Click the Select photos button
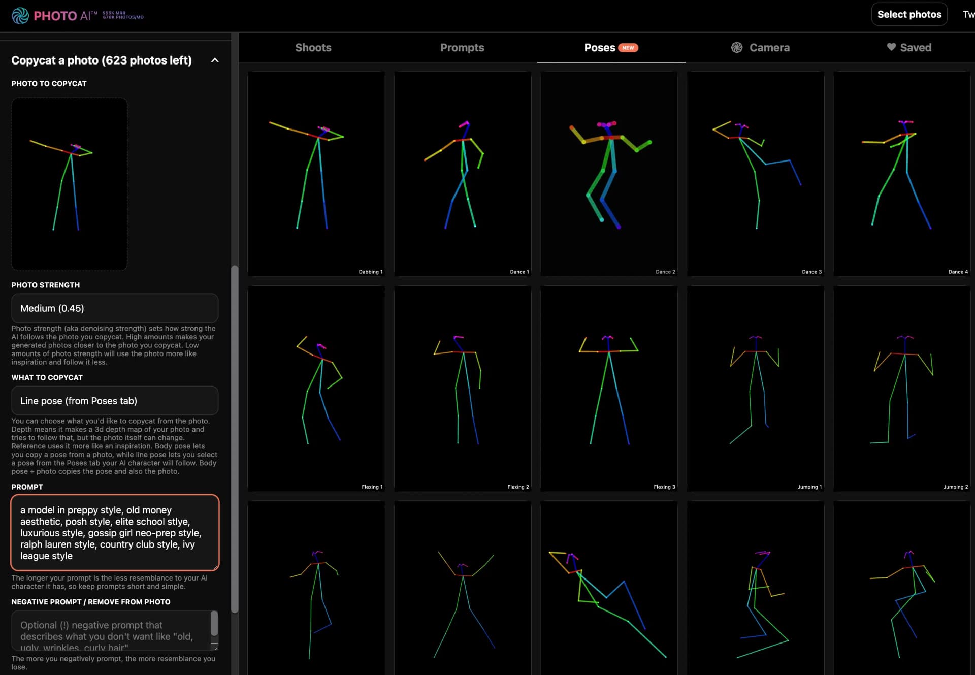The height and width of the screenshot is (675, 975). point(909,14)
